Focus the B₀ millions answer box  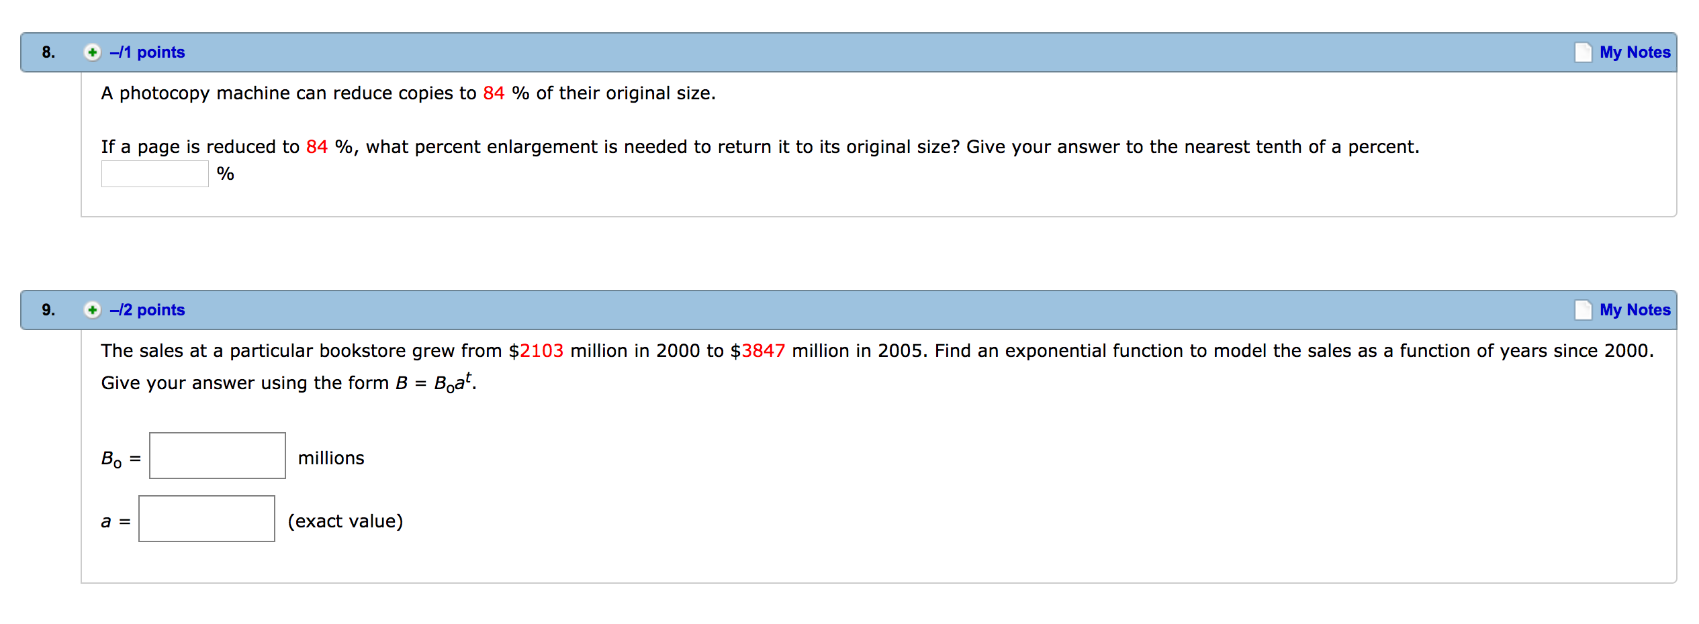click(218, 456)
